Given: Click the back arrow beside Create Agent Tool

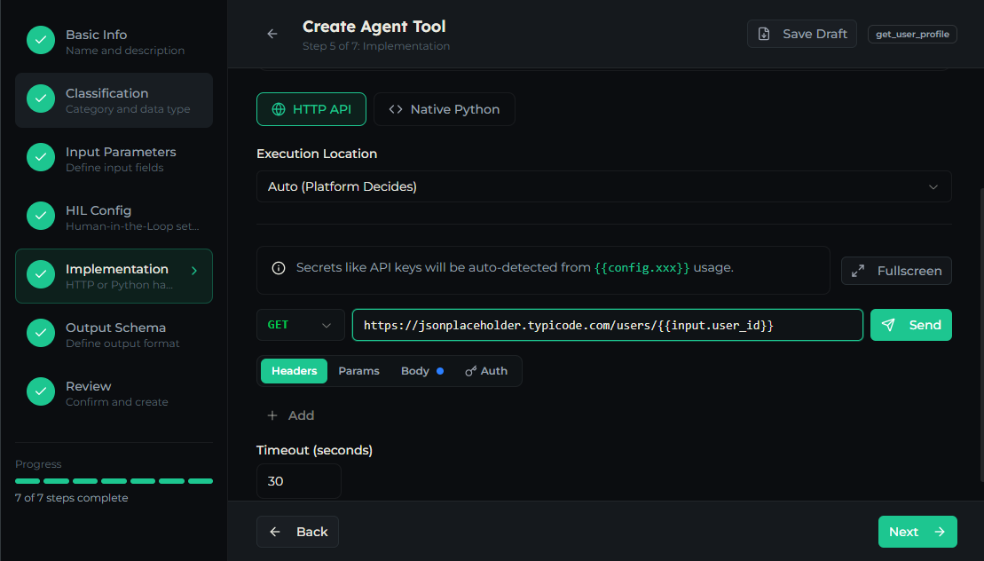Looking at the screenshot, I should tap(272, 34).
